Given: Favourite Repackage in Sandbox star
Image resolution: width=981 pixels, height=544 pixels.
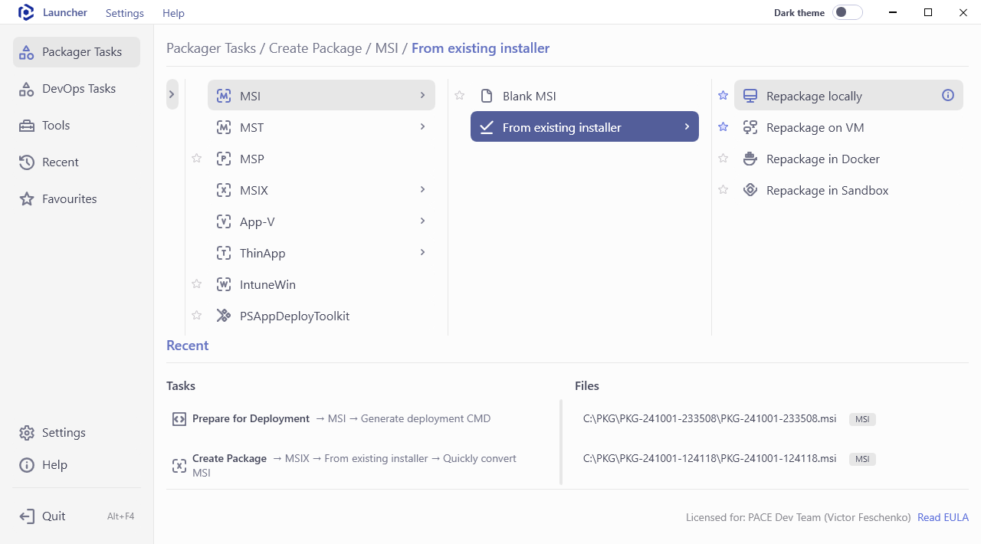Looking at the screenshot, I should pyautogui.click(x=723, y=189).
